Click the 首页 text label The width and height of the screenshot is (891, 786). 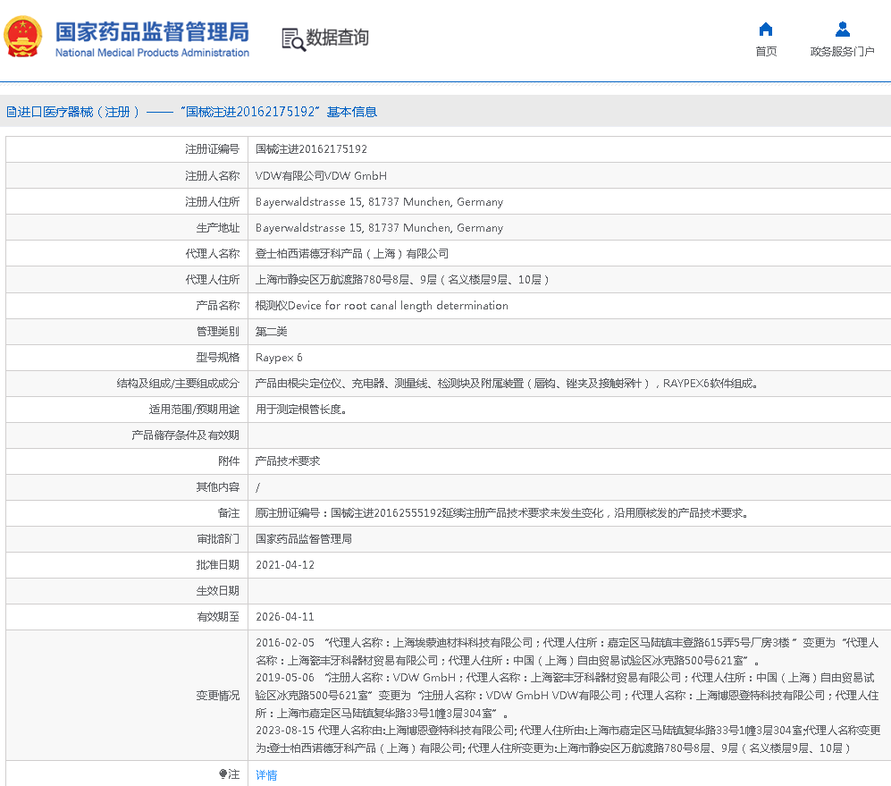(x=766, y=52)
